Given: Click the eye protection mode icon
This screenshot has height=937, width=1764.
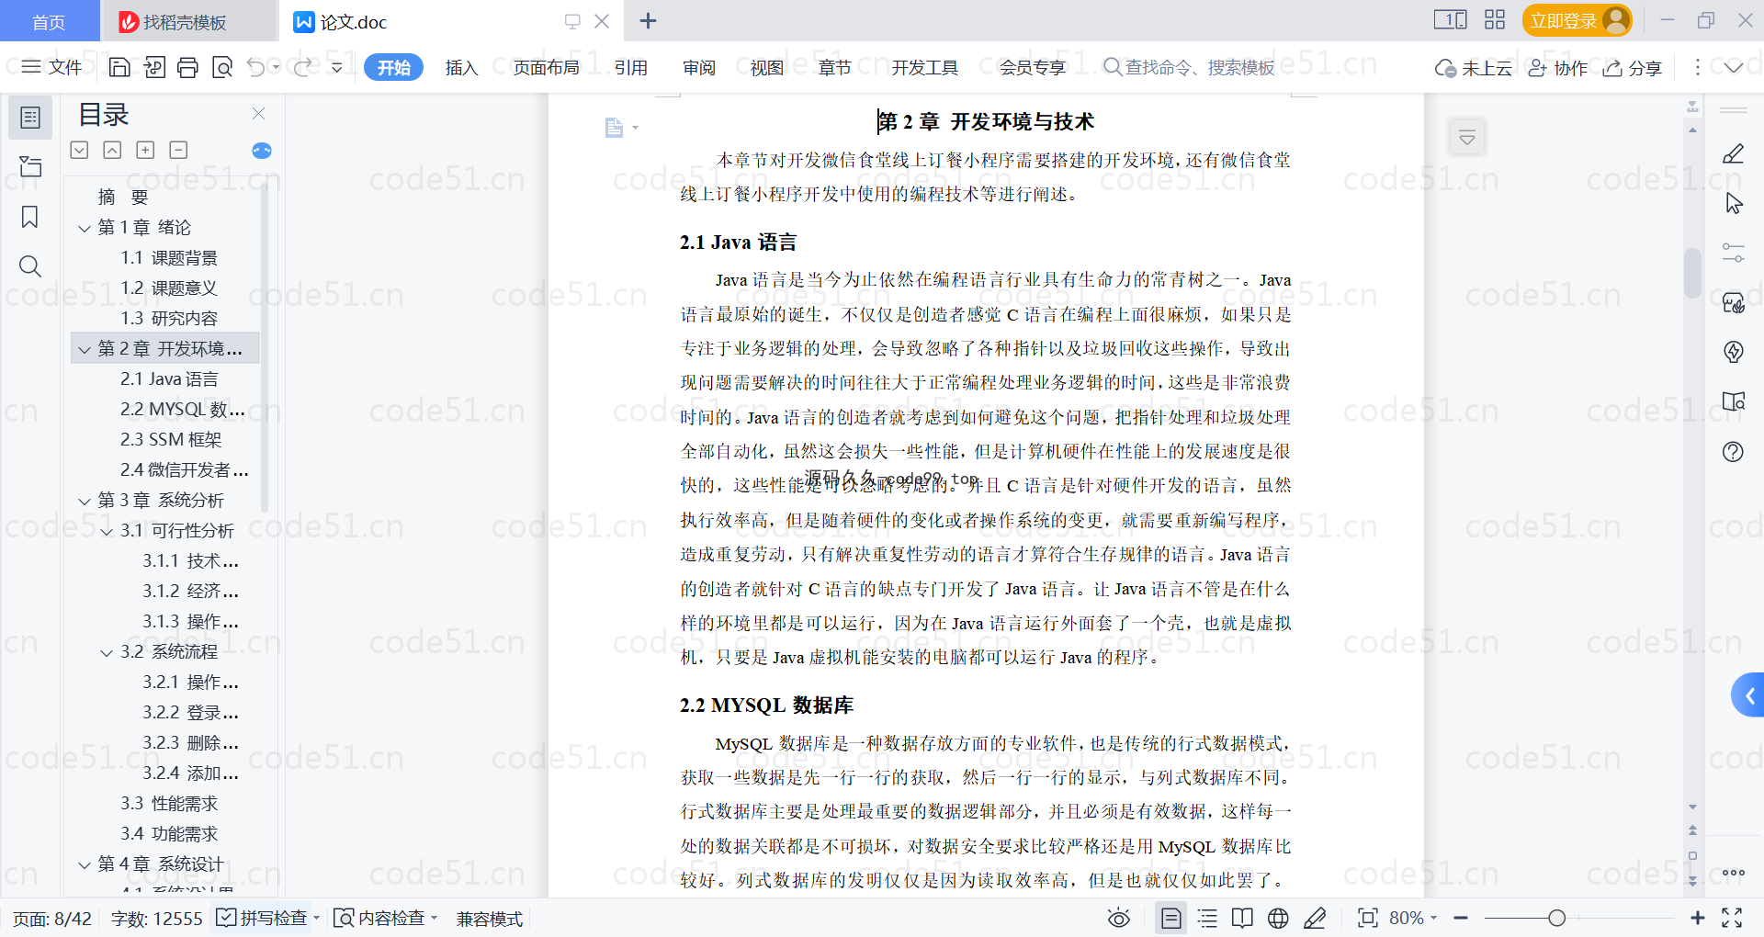Looking at the screenshot, I should click(1118, 918).
